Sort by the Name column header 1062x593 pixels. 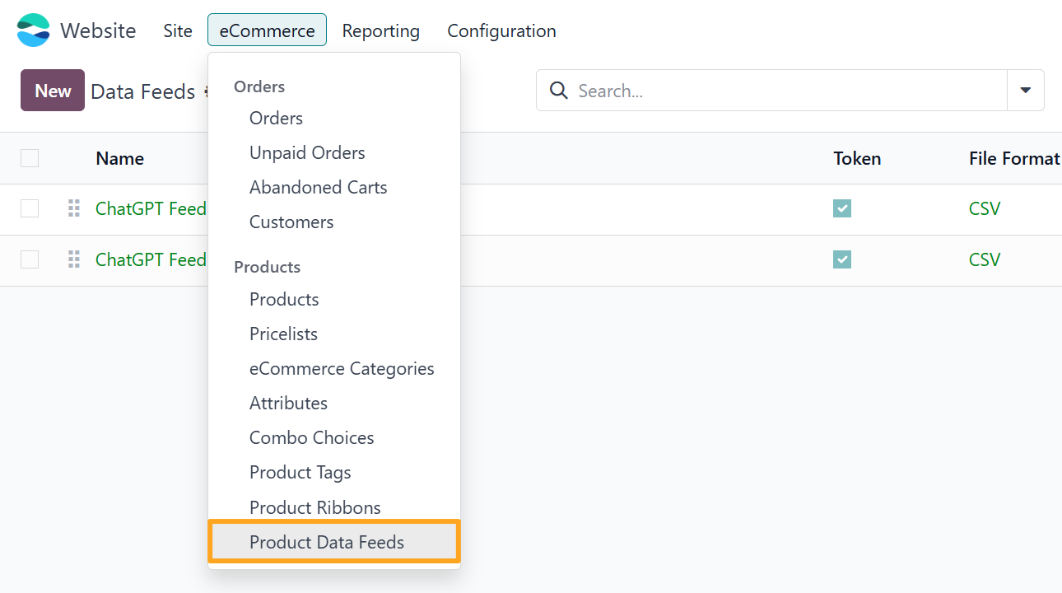click(119, 158)
